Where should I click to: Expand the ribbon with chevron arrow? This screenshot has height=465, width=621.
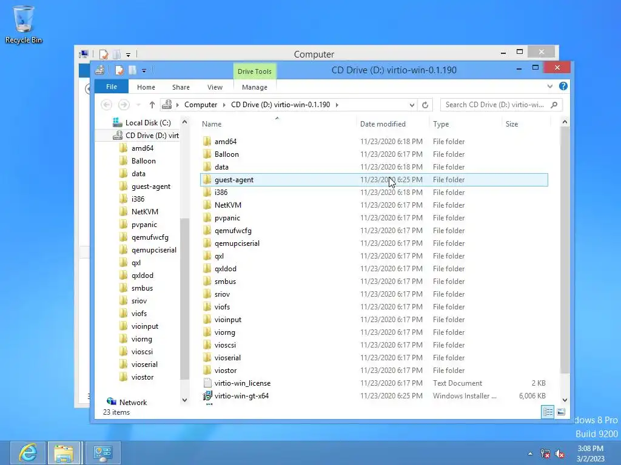tap(549, 86)
